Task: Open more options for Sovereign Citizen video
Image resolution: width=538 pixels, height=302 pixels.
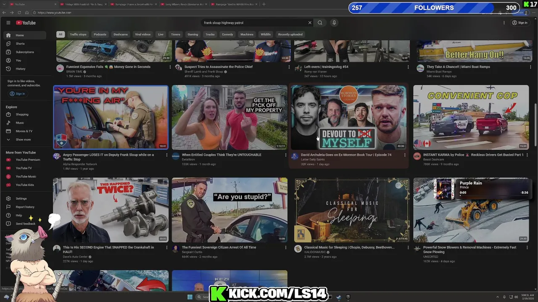Action: point(286,248)
